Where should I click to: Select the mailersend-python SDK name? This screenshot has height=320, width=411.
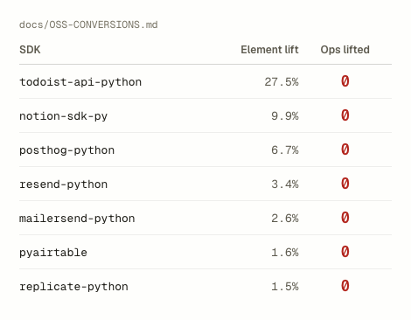tap(77, 219)
